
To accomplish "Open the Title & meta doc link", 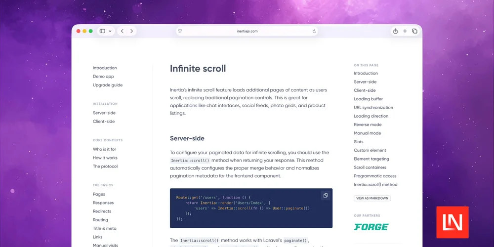I will tap(105, 228).
